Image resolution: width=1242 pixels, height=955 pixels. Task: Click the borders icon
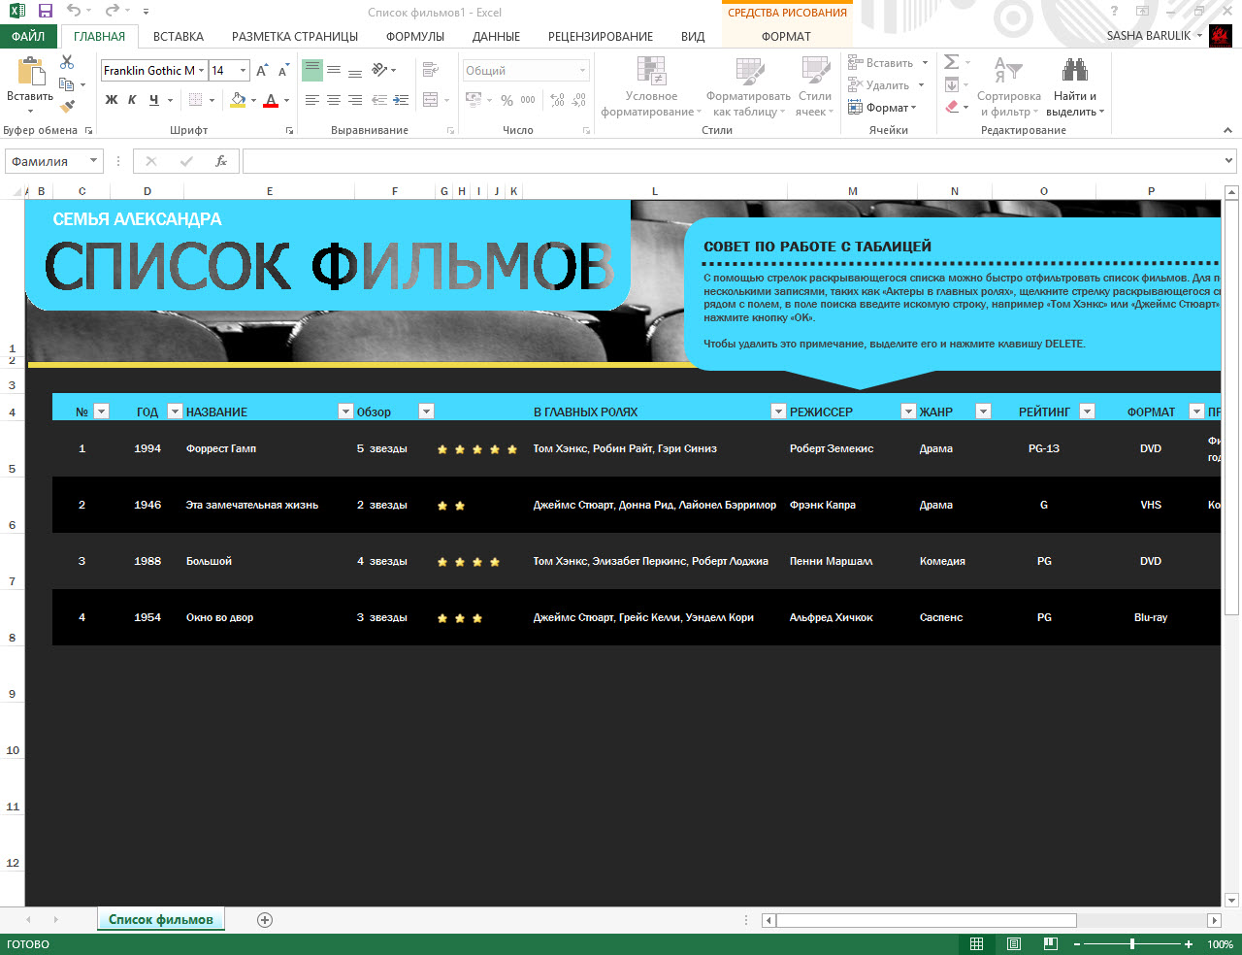tap(196, 100)
